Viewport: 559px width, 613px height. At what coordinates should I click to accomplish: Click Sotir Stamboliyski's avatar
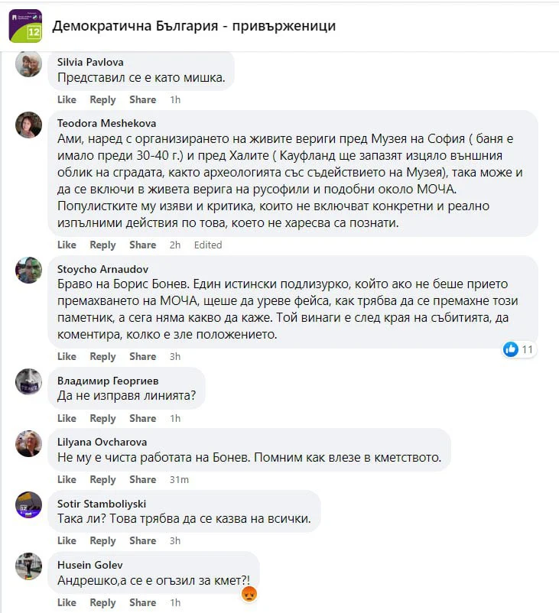29,505
